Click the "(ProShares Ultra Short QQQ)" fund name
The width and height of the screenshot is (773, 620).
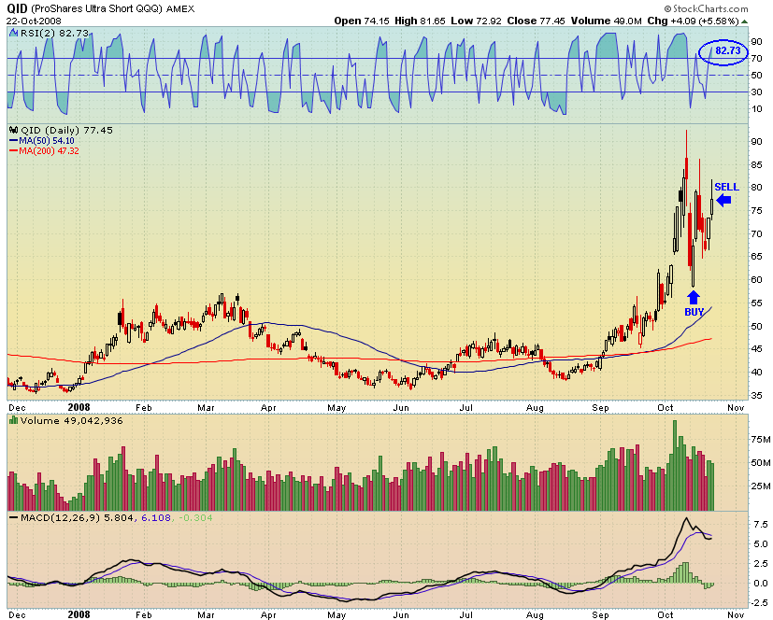point(97,8)
